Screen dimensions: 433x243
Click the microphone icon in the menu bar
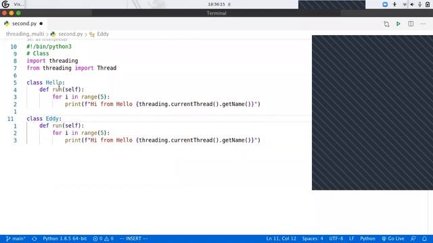[x=419, y=5]
